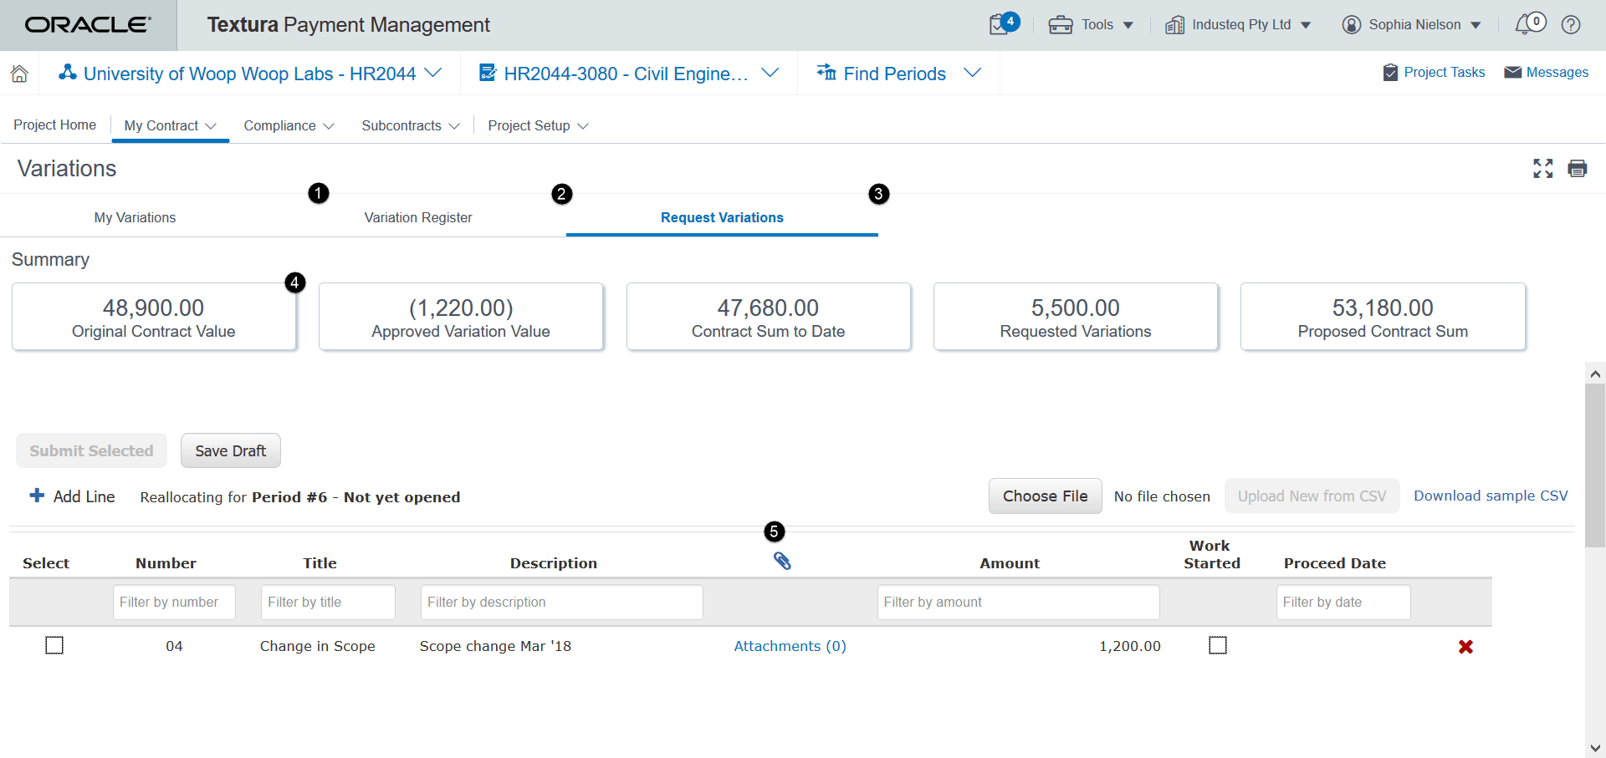
Task: Click the Project Tasks link
Action: coord(1445,73)
